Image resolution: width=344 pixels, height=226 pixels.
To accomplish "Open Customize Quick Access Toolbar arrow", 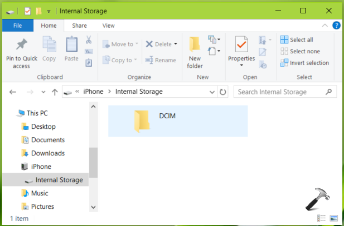I will [49, 11].
